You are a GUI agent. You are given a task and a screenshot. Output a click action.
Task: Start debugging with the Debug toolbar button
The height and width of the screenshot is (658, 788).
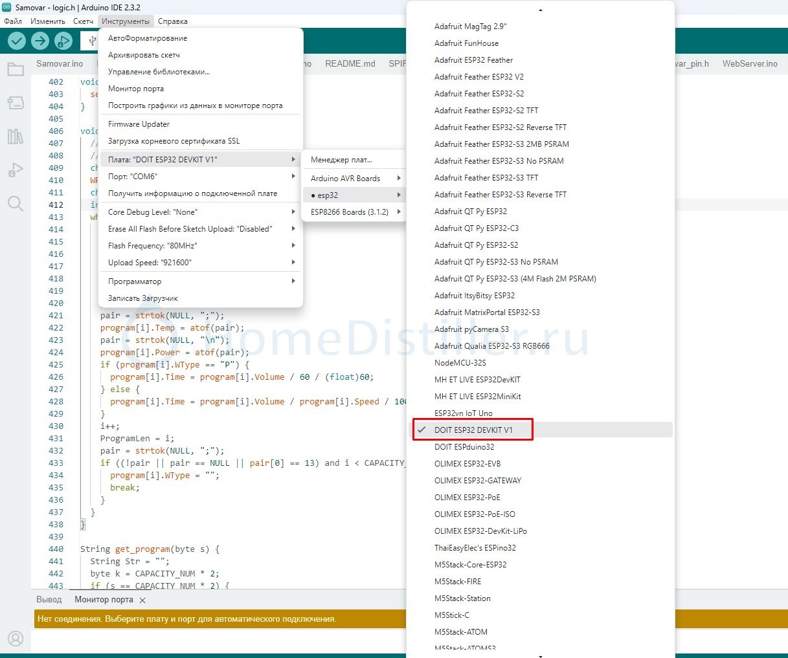click(x=63, y=41)
